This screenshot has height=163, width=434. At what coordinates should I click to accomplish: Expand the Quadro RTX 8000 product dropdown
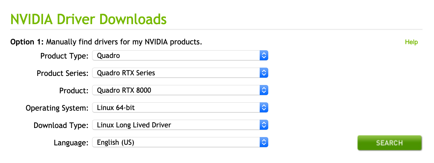[176, 90]
